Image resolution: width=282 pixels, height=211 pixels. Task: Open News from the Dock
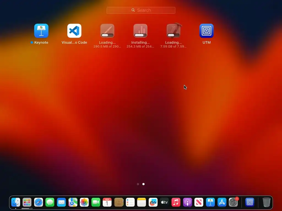coord(199,202)
